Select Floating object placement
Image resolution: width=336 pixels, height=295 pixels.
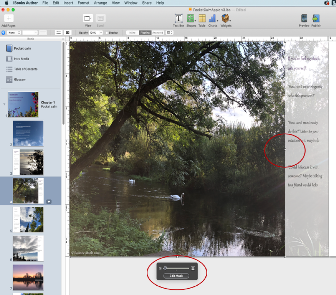[x=145, y=33]
